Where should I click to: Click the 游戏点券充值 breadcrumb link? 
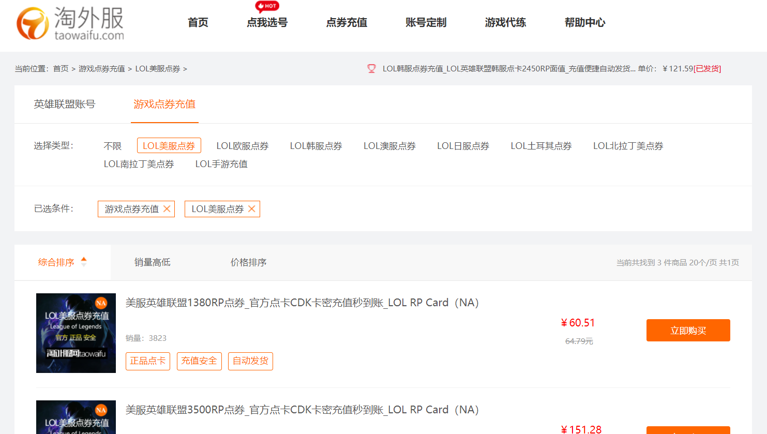coord(102,69)
